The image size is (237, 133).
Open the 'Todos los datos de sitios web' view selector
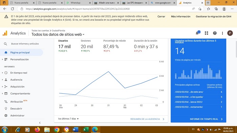point(58,35)
